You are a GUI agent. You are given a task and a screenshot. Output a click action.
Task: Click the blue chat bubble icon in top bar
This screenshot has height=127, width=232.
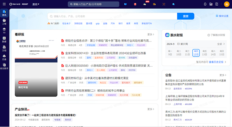pos(173,4)
